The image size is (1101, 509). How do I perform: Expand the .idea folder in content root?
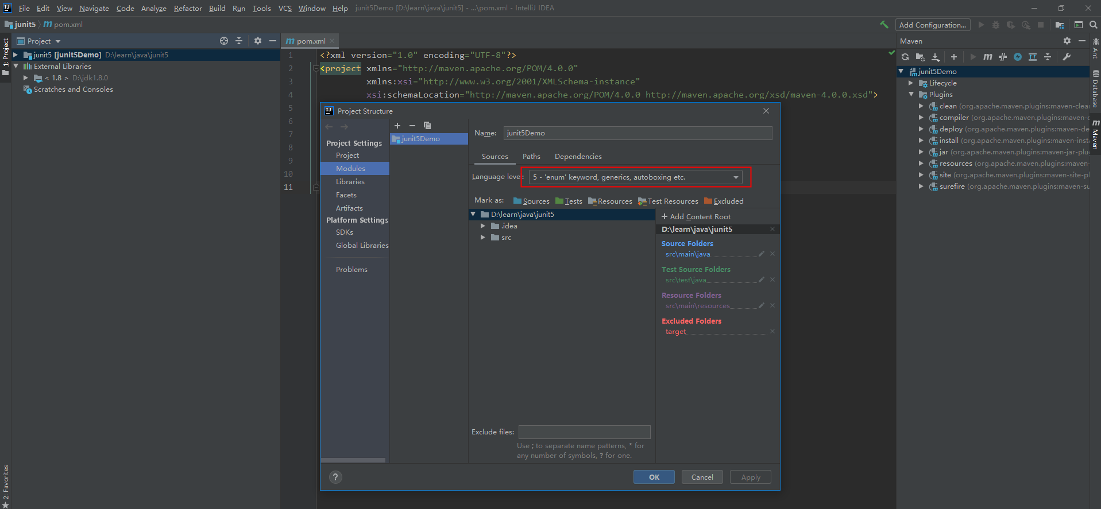483,226
